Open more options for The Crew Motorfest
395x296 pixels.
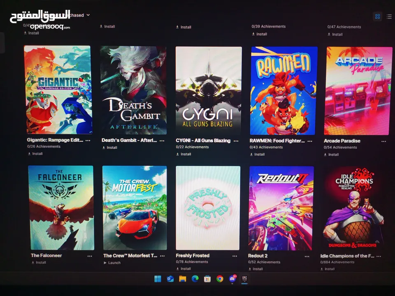(163, 256)
